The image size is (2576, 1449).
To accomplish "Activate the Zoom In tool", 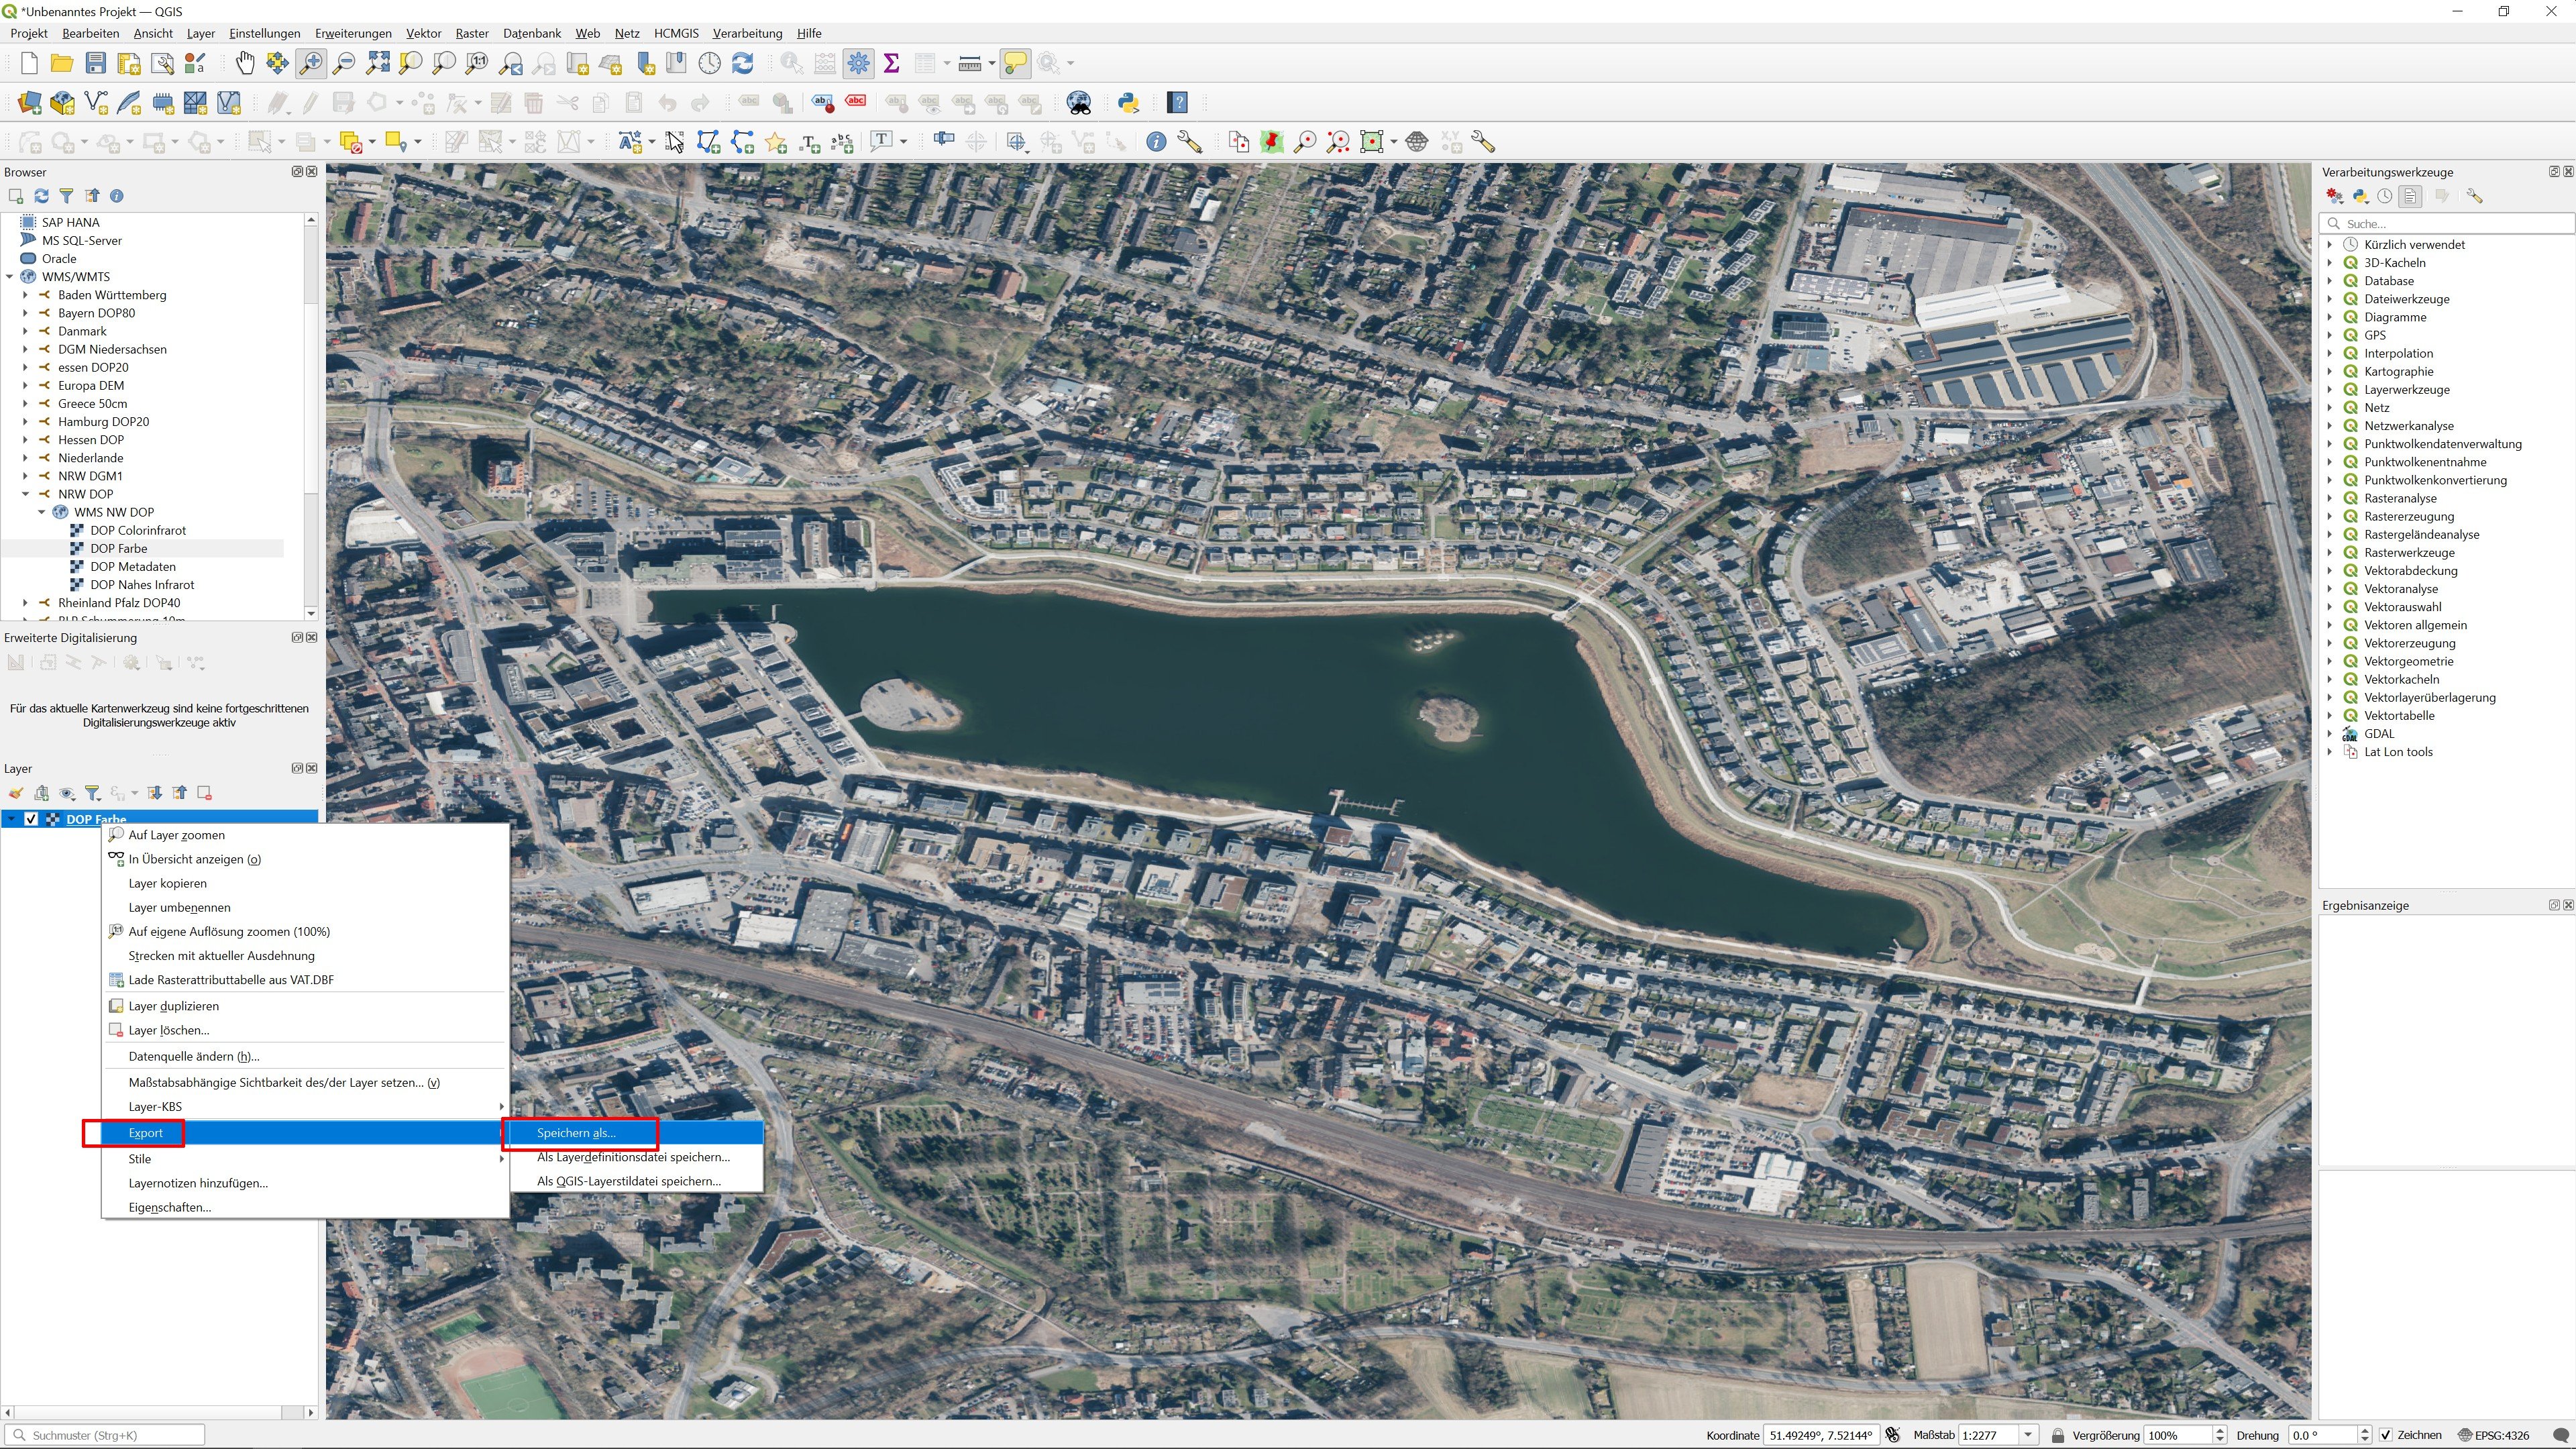I will [x=311, y=63].
